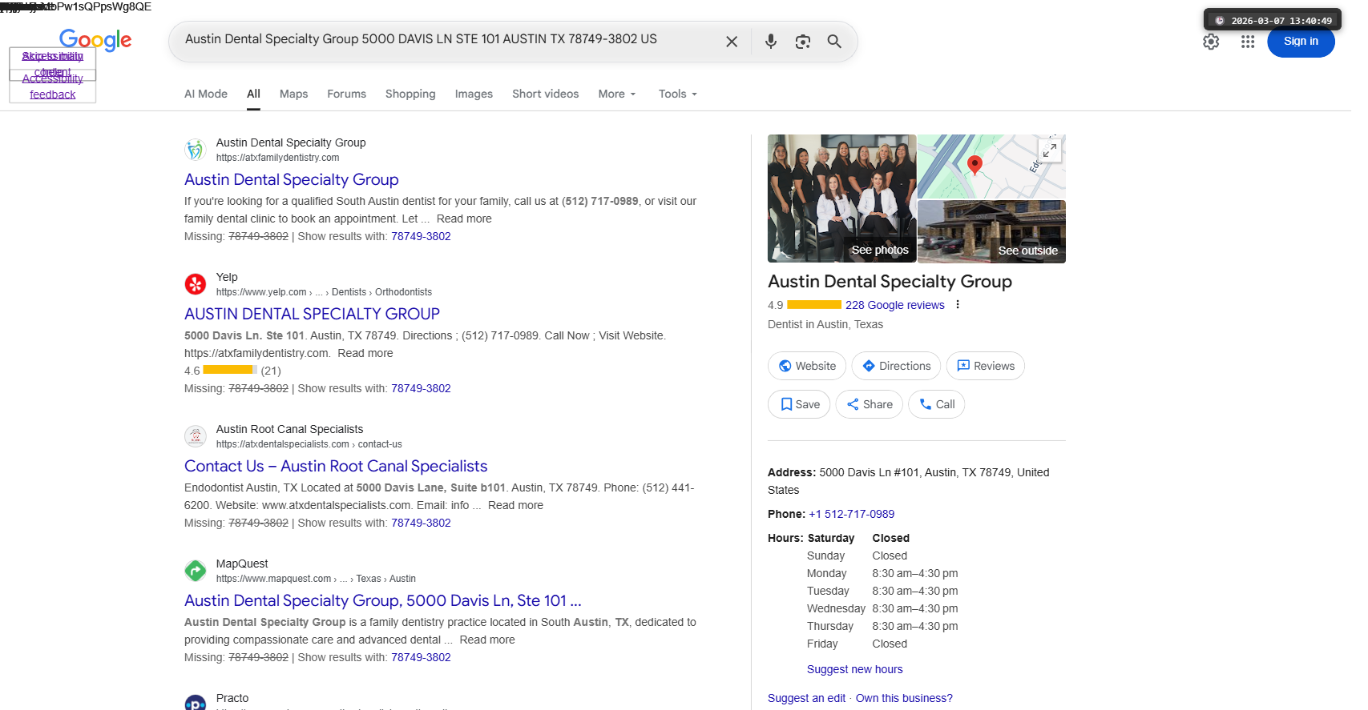Click 78749-3802 under the first result
Viewport: 1368px width, 710px height.
click(x=421, y=236)
